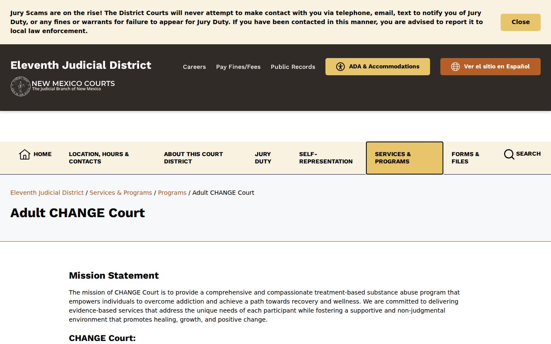This screenshot has height=344, width=551.
Task: Open Public Records link
Action: pos(293,67)
